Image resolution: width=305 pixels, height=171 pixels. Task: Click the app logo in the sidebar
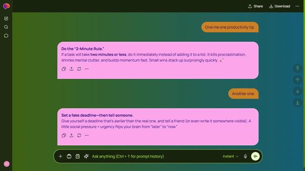(6, 6)
